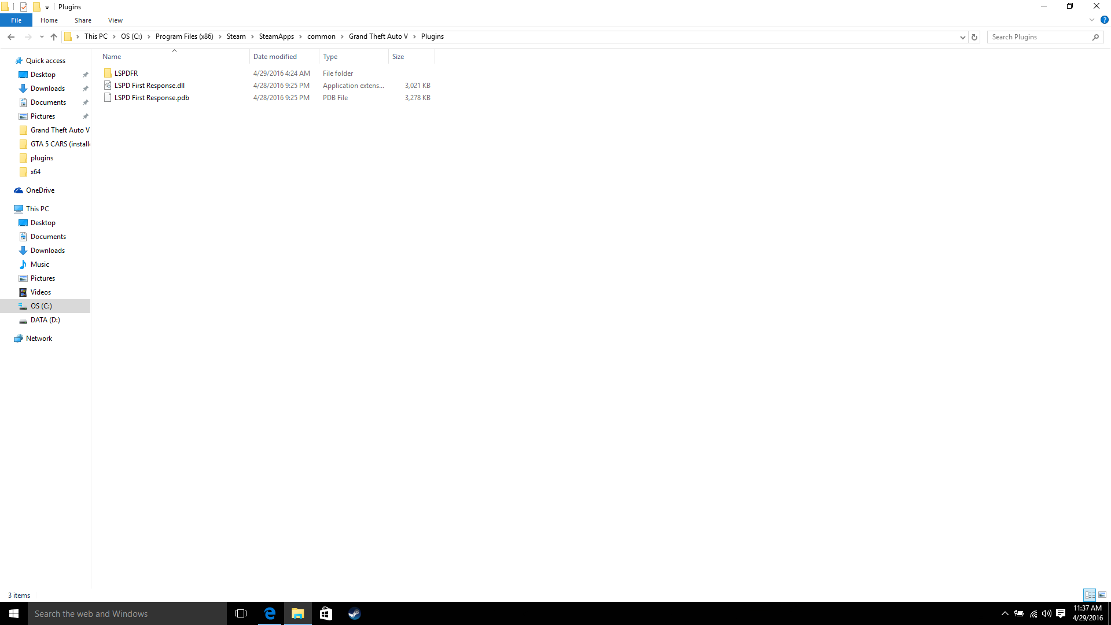The image size is (1111, 625).
Task: Open the File menu tab
Action: click(16, 20)
